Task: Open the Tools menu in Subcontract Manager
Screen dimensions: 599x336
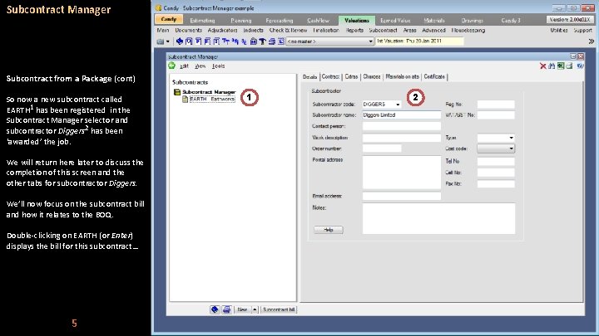Action: coord(219,66)
